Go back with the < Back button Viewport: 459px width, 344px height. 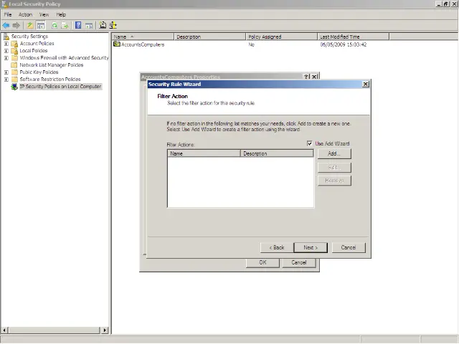pos(277,247)
